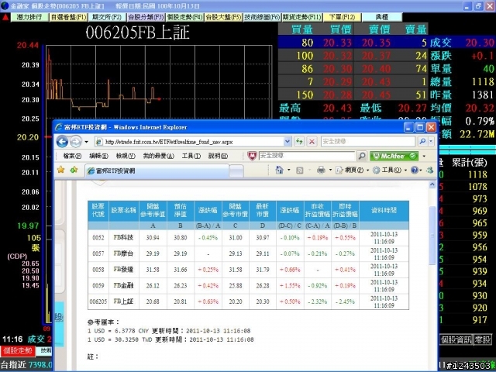
Task: Click the address bar URL field
Action: 194,142
